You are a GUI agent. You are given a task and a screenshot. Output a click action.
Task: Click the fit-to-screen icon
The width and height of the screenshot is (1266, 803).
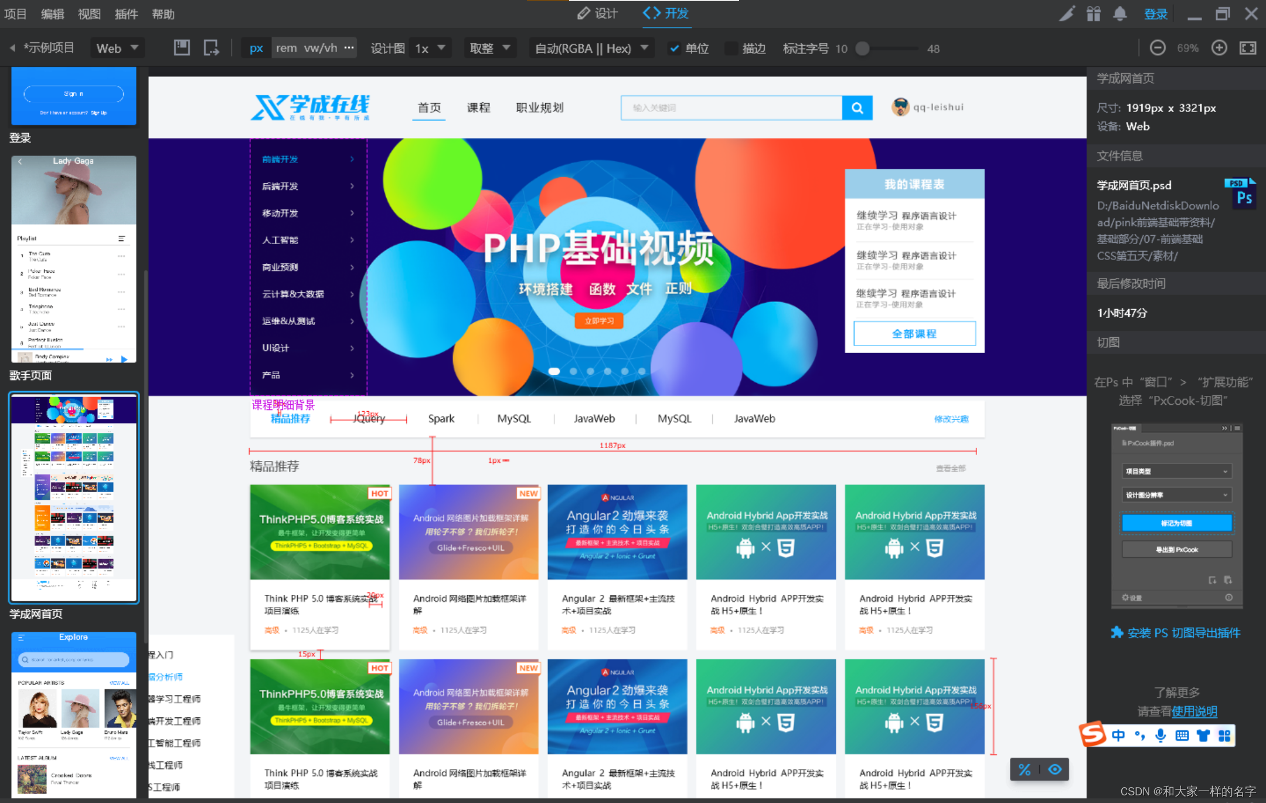point(1248,48)
